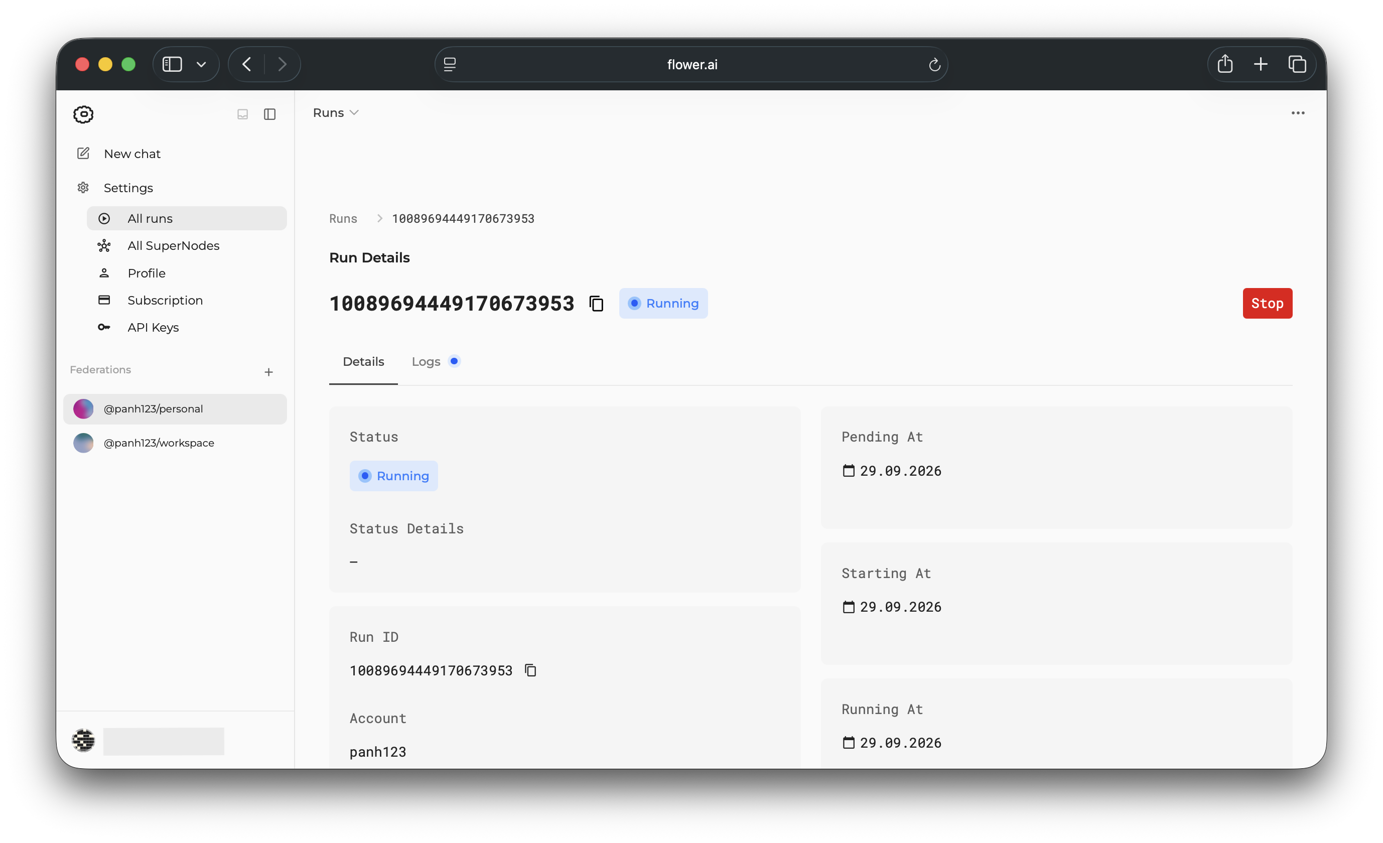This screenshot has height=843, width=1383.
Task: Select the @panh123/personal federation
Action: pyautogui.click(x=175, y=408)
